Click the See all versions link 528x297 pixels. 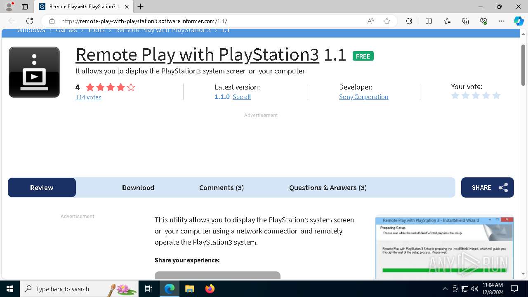(242, 97)
